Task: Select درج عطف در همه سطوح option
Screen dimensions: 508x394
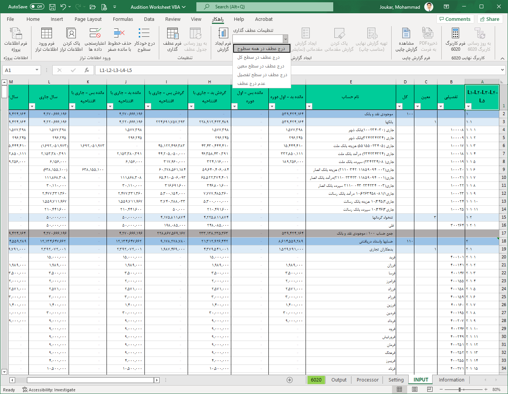Action: (x=261, y=48)
